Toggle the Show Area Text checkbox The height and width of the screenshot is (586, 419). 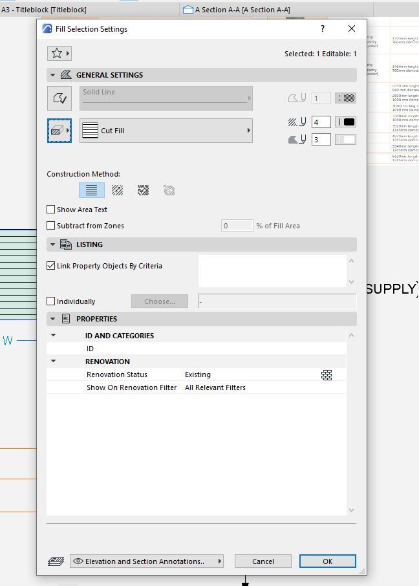pos(51,210)
